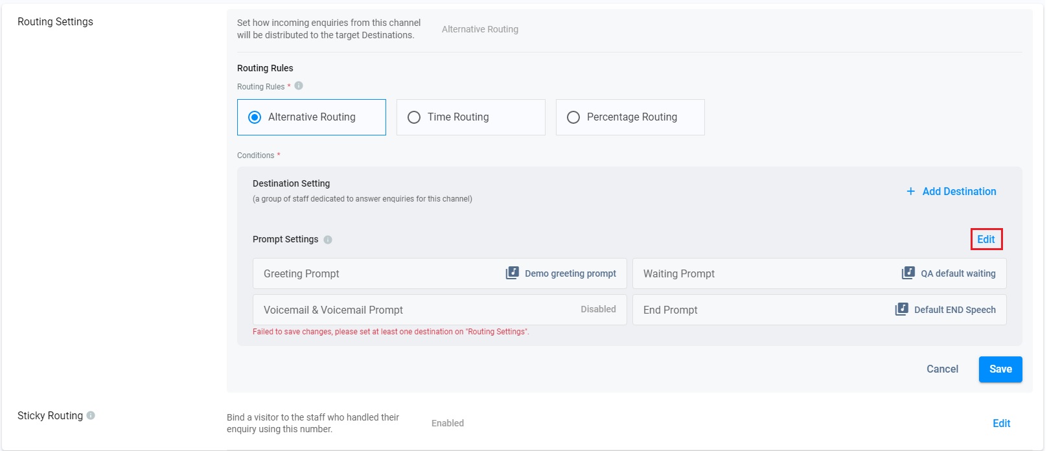Save the routing settings

click(x=1000, y=369)
